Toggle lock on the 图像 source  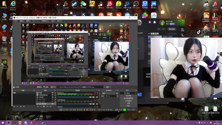[55, 93]
